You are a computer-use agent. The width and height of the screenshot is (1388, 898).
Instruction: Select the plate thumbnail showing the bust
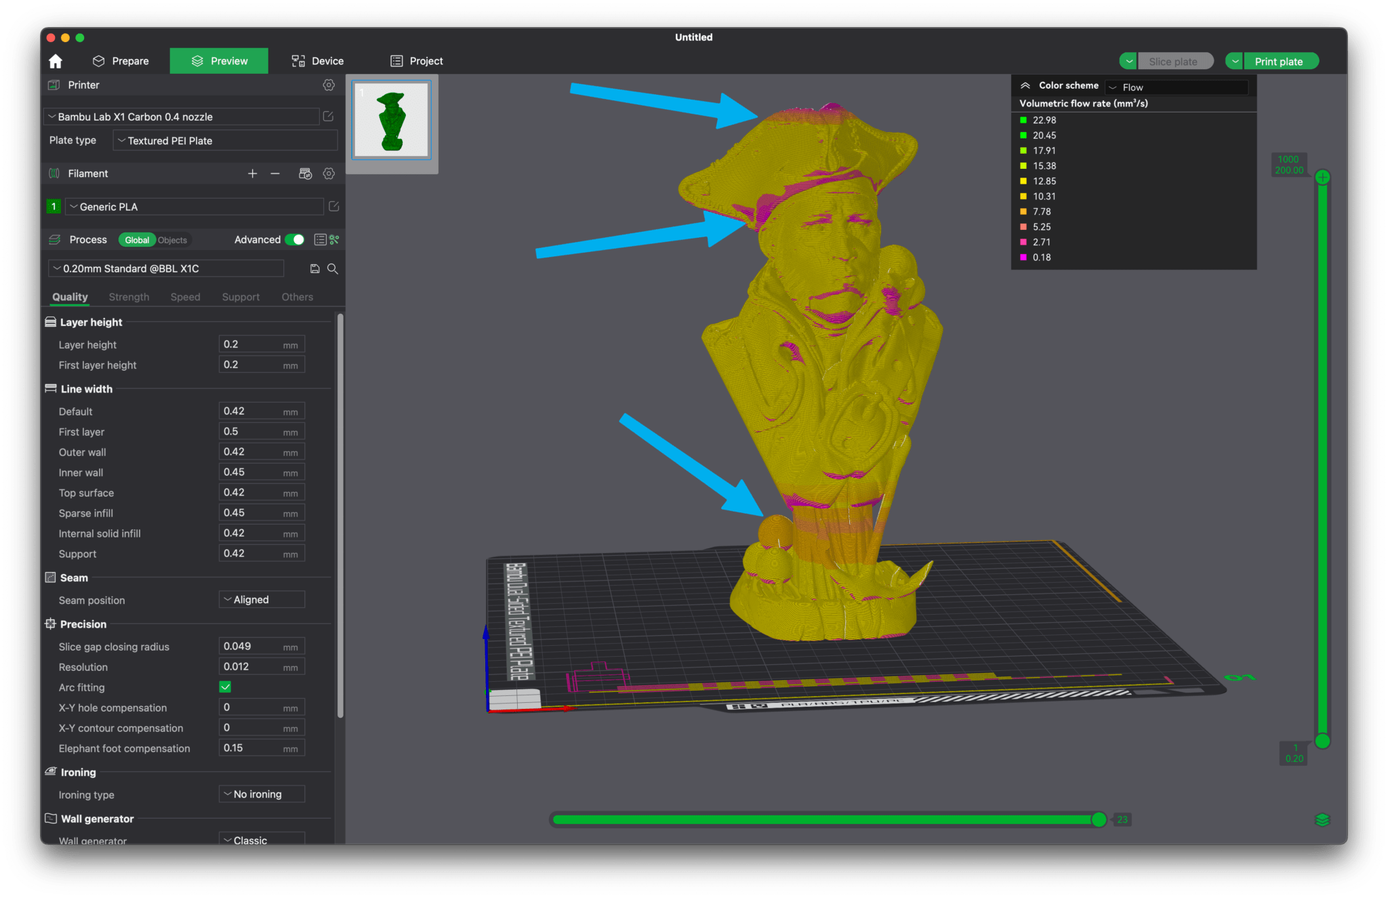click(392, 121)
